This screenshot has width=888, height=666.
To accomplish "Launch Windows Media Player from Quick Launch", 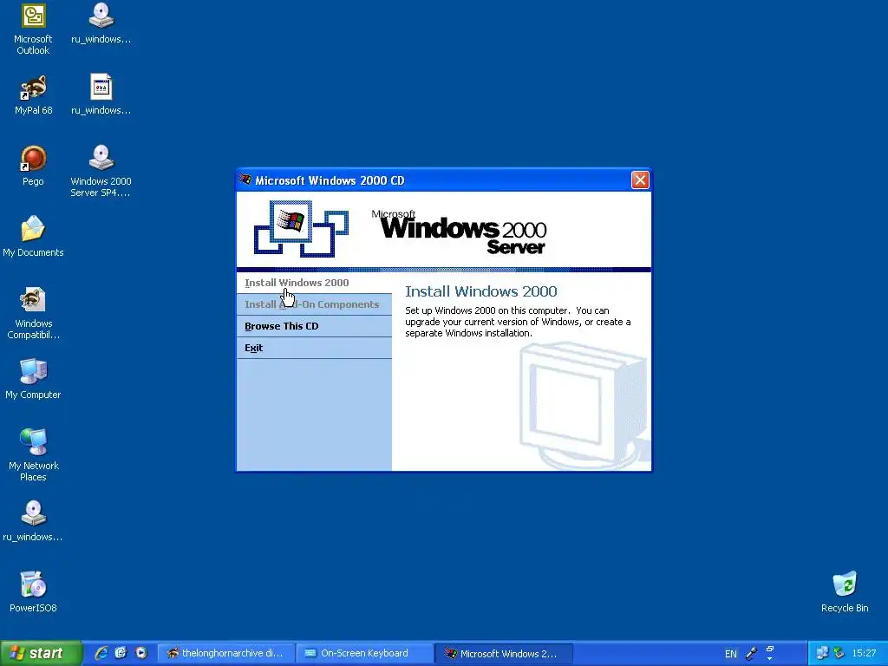I will (141, 653).
